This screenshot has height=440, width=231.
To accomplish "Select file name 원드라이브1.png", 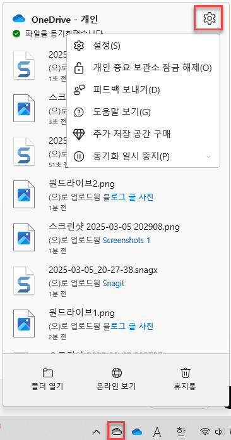I will 81,313.
